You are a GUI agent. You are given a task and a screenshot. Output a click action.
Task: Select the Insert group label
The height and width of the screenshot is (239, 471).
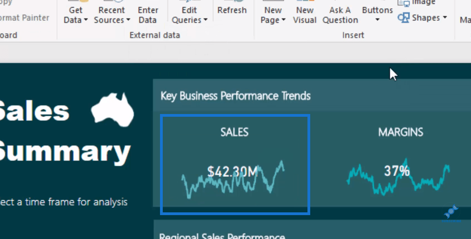[353, 35]
